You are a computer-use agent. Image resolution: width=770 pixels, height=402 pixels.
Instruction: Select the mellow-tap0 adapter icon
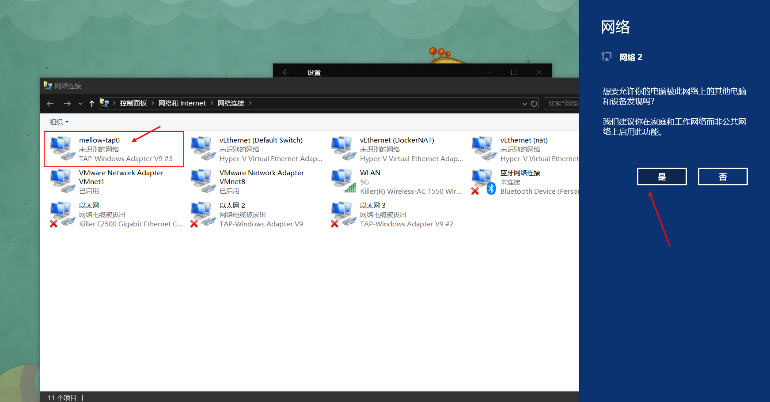click(x=62, y=148)
